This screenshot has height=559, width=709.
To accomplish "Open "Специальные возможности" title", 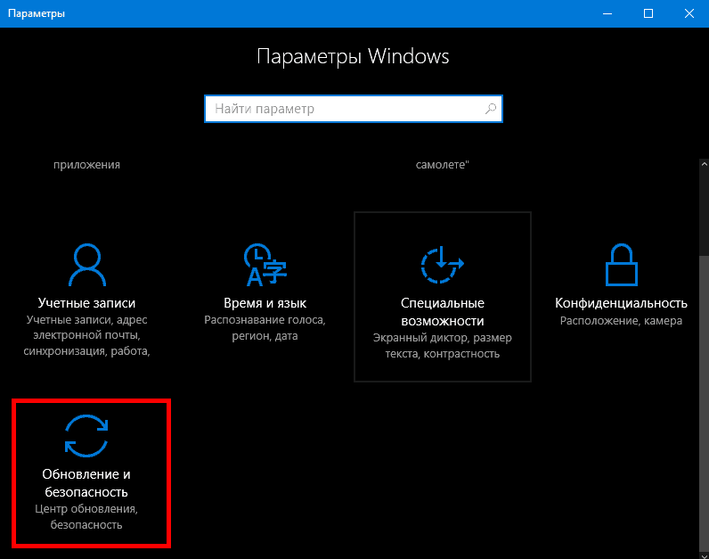I will (x=442, y=312).
